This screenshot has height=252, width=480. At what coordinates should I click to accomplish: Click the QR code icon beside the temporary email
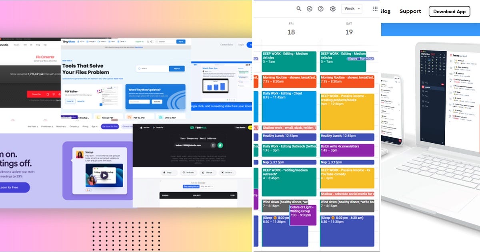(213, 145)
